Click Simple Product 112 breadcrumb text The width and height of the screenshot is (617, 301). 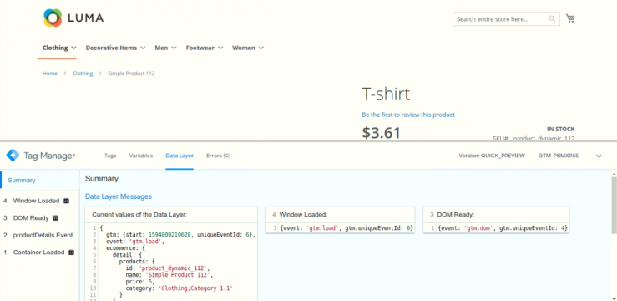[131, 74]
